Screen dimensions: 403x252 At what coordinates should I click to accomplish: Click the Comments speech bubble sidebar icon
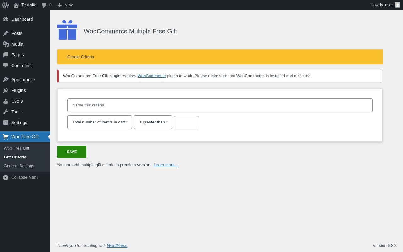(x=6, y=66)
